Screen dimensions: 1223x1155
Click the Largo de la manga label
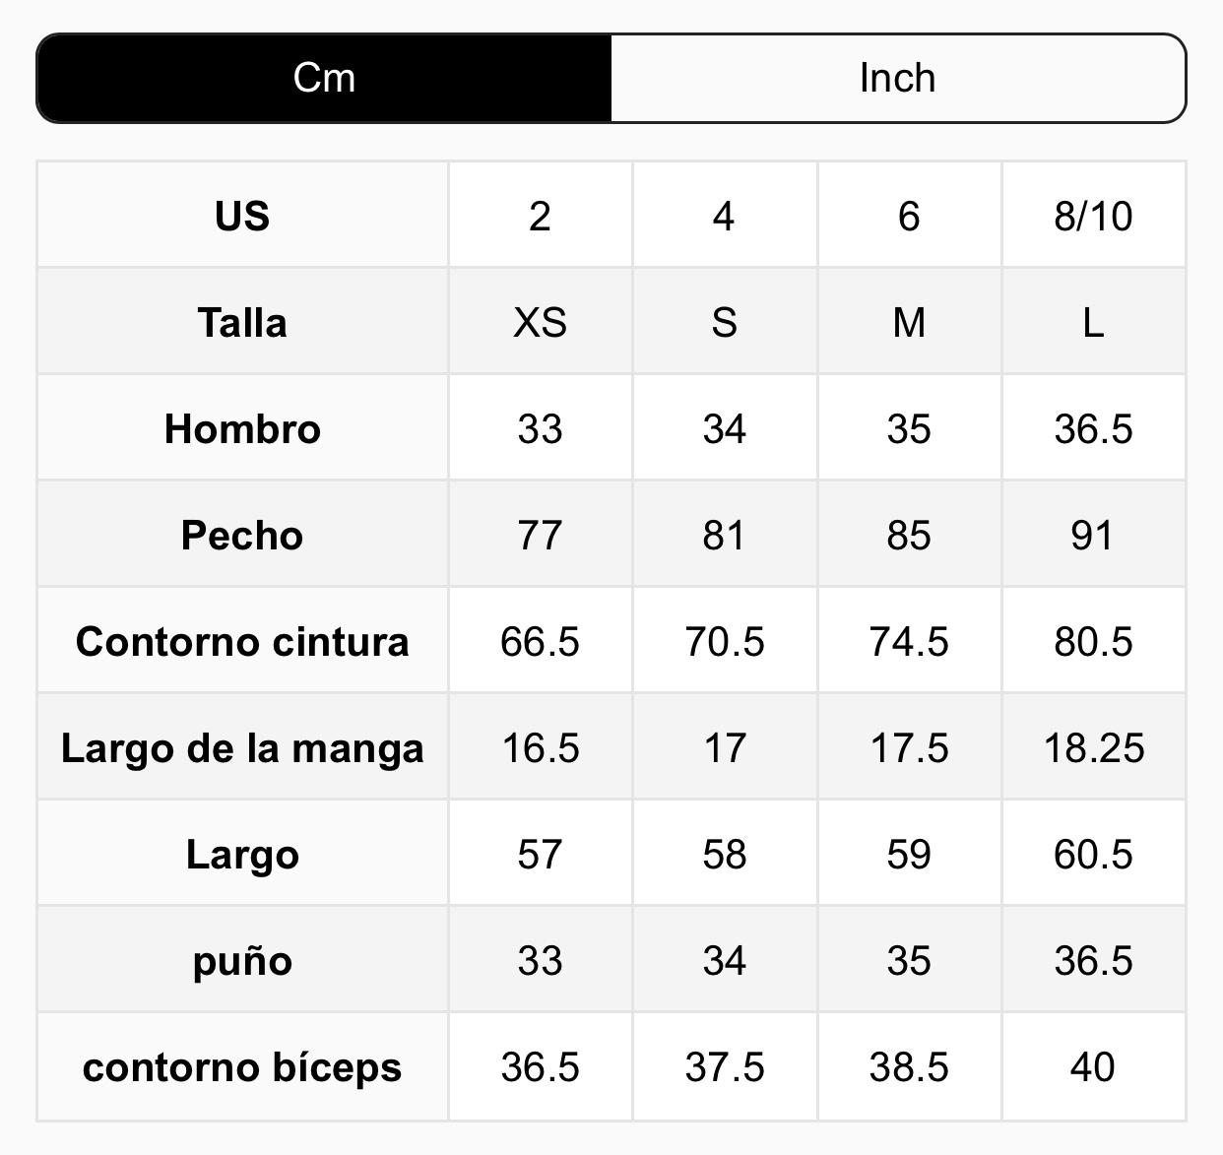point(242,747)
